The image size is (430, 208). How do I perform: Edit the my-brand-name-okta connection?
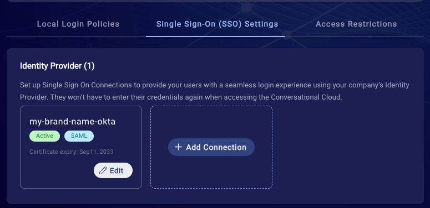[113, 170]
